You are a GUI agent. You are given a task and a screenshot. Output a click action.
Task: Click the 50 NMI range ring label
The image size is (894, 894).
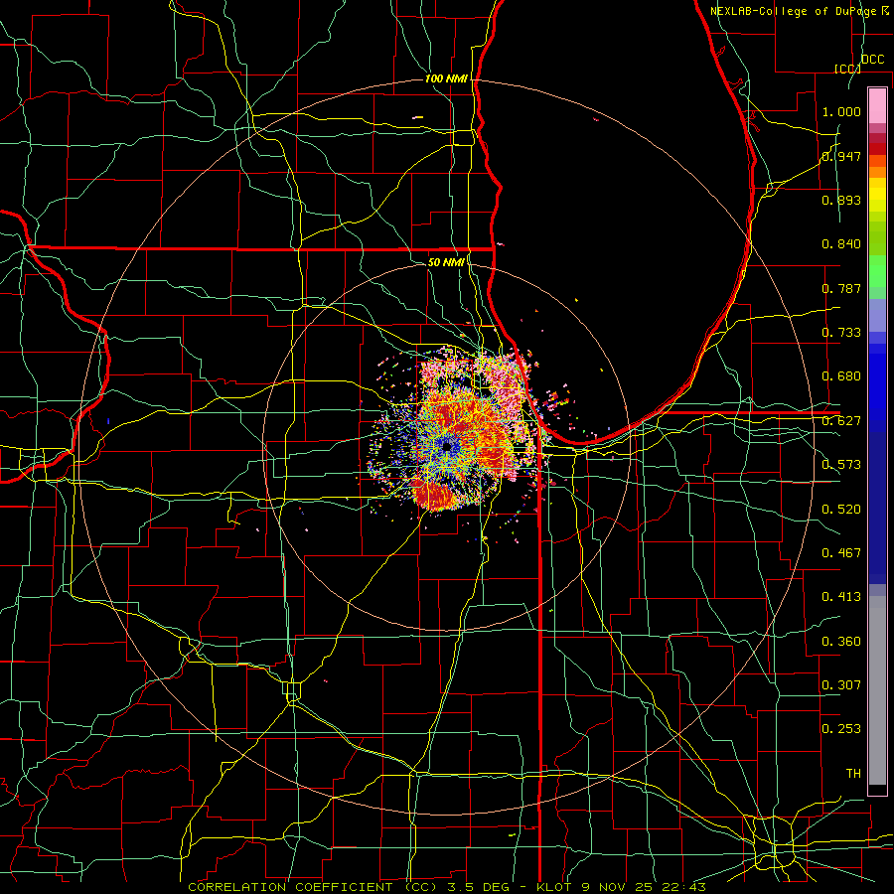click(446, 262)
